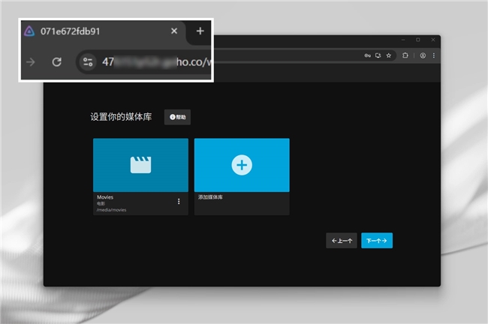Click the add media library plus card
488x324 pixels.
pos(242,165)
